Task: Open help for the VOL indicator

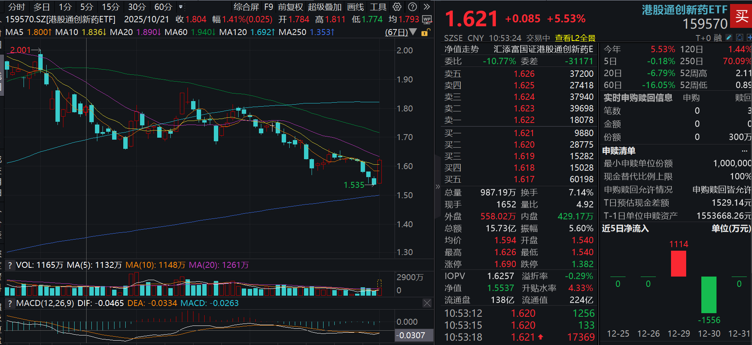Action: click(x=10, y=265)
